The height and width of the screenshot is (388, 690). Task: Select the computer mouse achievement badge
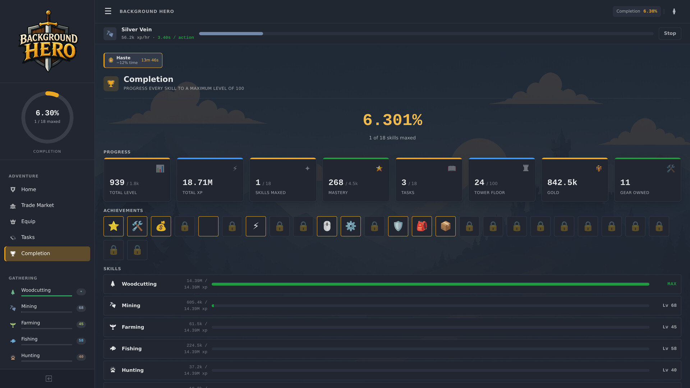tap(327, 226)
